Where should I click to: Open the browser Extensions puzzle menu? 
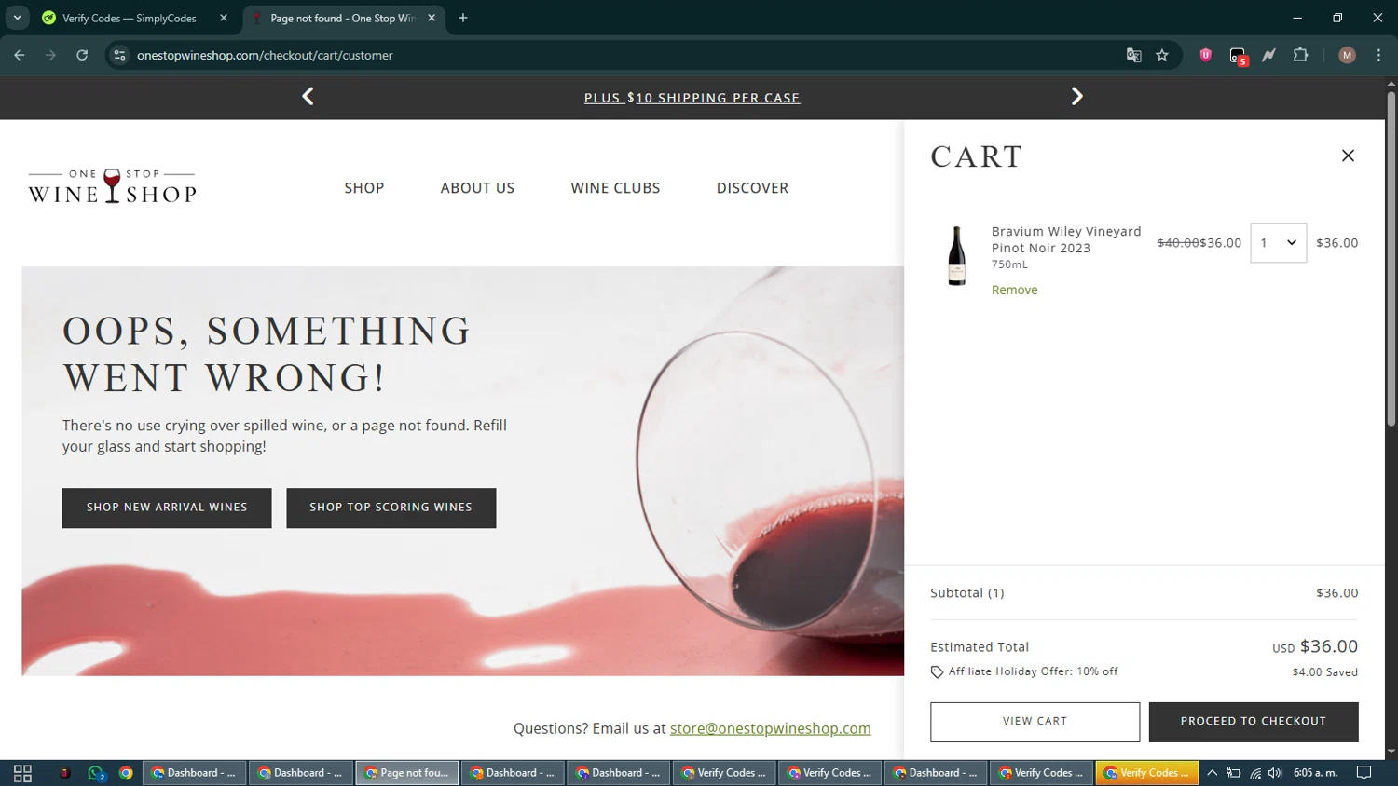1301,55
